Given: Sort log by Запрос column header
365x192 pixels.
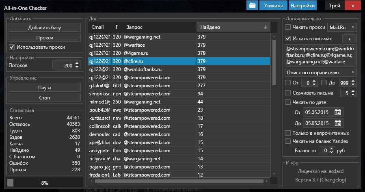Looking at the screenshot, I should pyautogui.click(x=160, y=27).
